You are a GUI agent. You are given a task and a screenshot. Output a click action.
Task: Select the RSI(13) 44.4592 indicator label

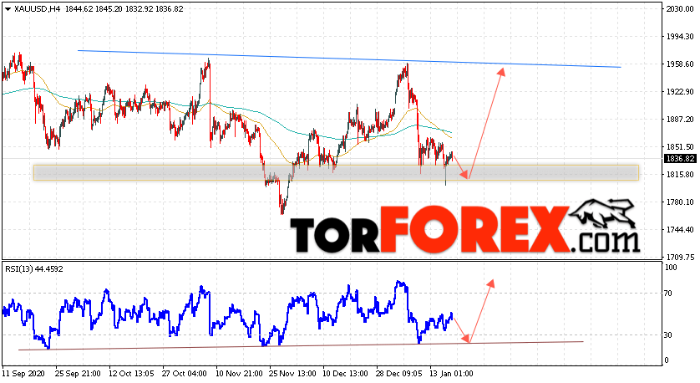point(34,269)
